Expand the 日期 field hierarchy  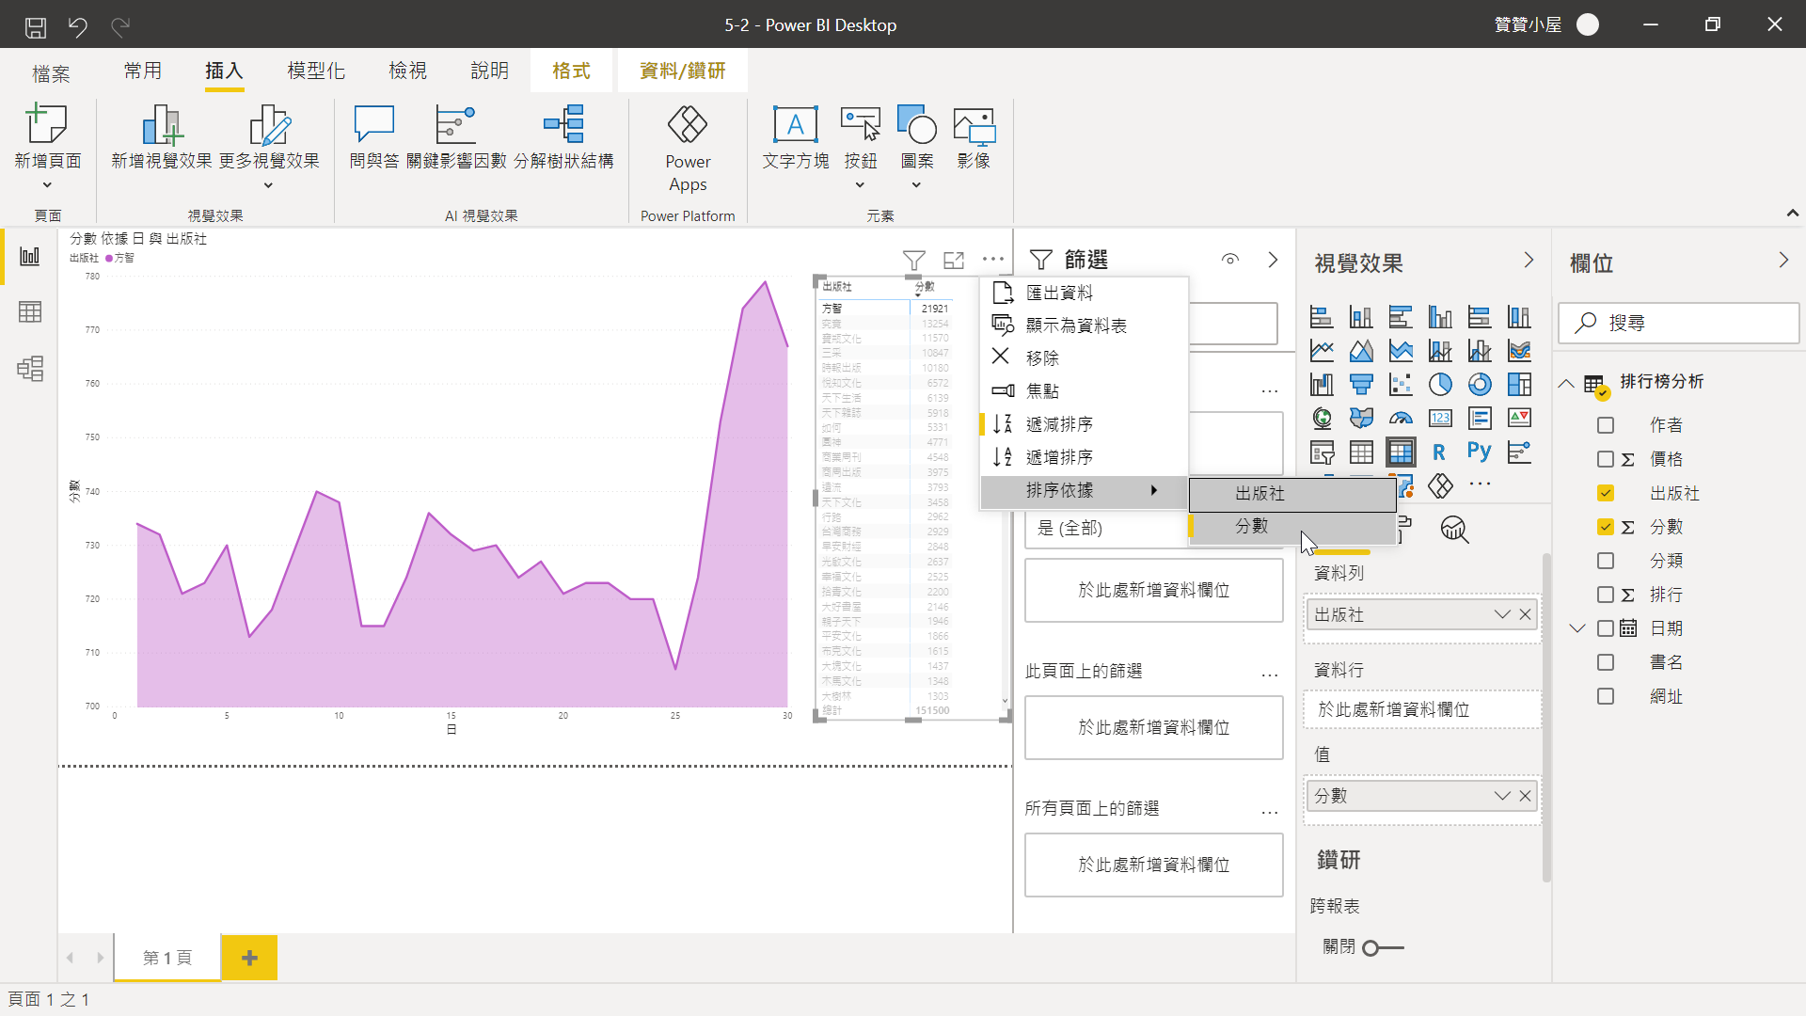[1577, 628]
